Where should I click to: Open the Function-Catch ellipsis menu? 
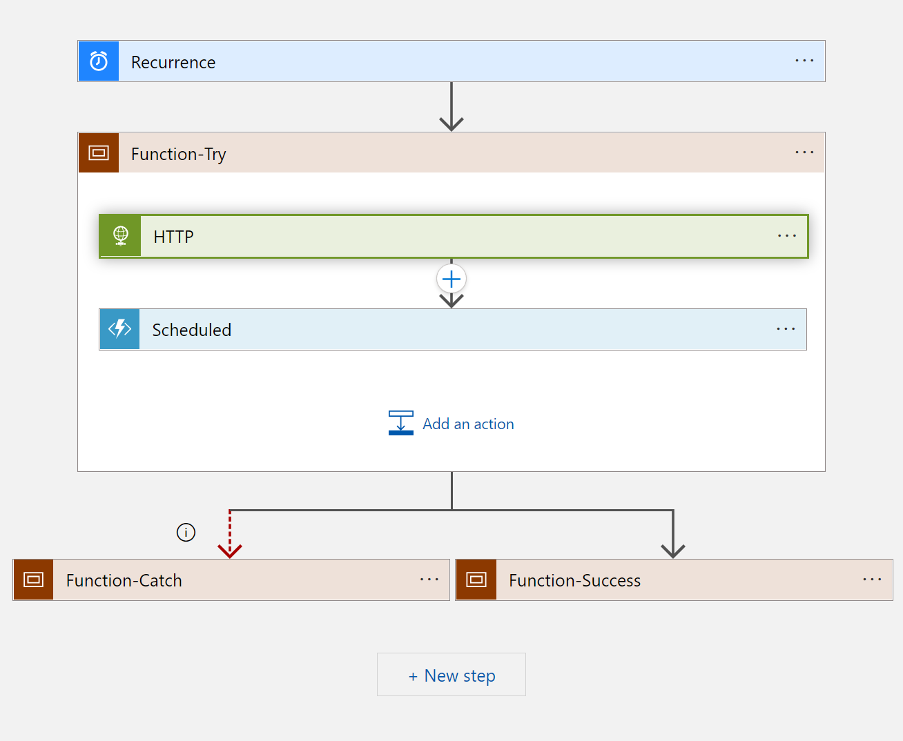(429, 580)
